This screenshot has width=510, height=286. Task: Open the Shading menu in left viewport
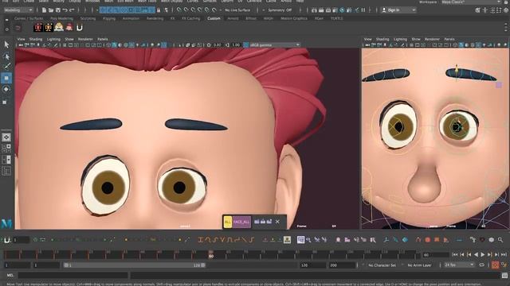[x=36, y=39]
